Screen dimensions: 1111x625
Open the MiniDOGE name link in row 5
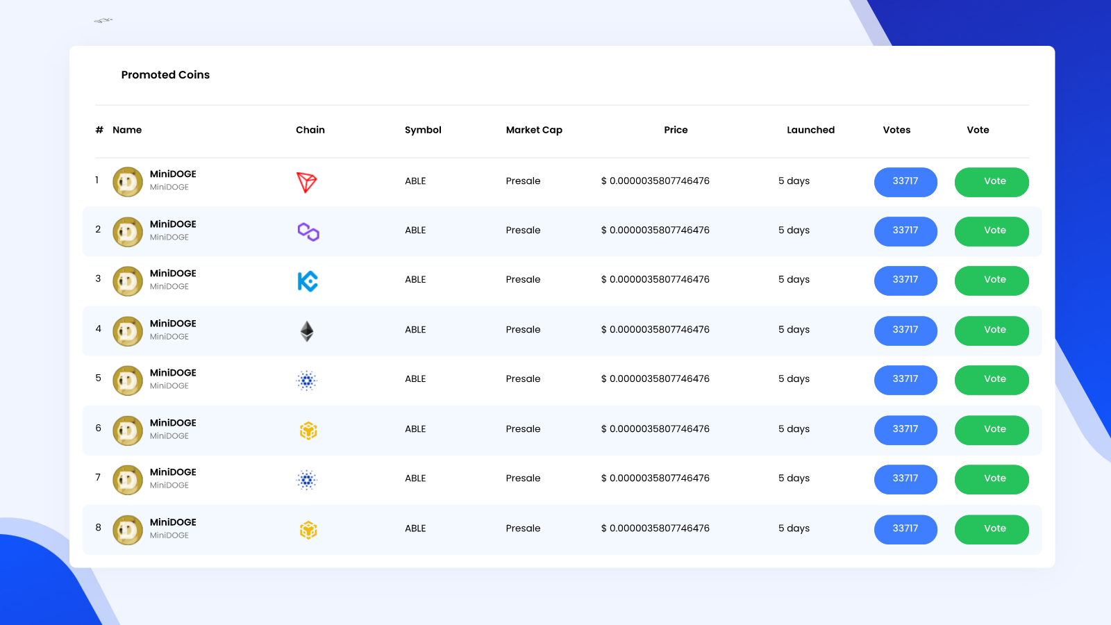(173, 373)
